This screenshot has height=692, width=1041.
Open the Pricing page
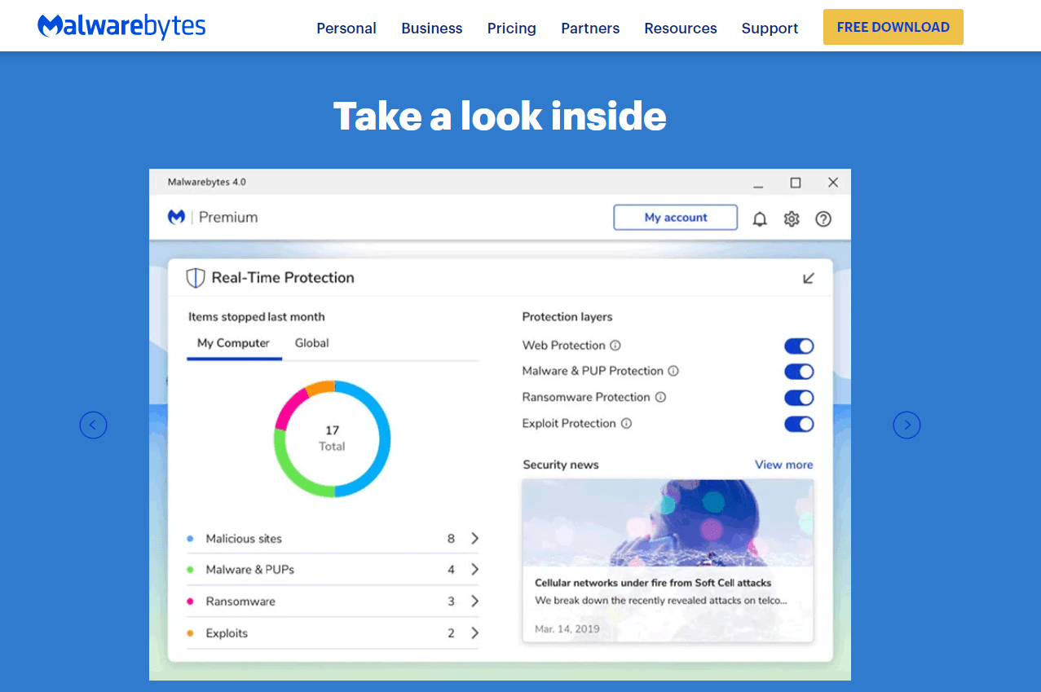pyautogui.click(x=512, y=29)
